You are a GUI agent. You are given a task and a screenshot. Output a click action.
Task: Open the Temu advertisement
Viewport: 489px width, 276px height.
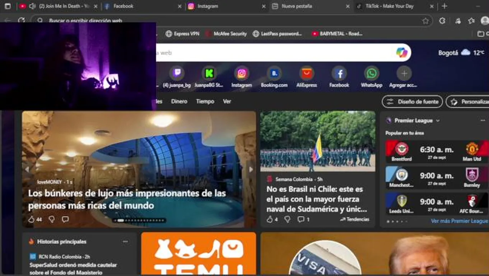(x=198, y=254)
